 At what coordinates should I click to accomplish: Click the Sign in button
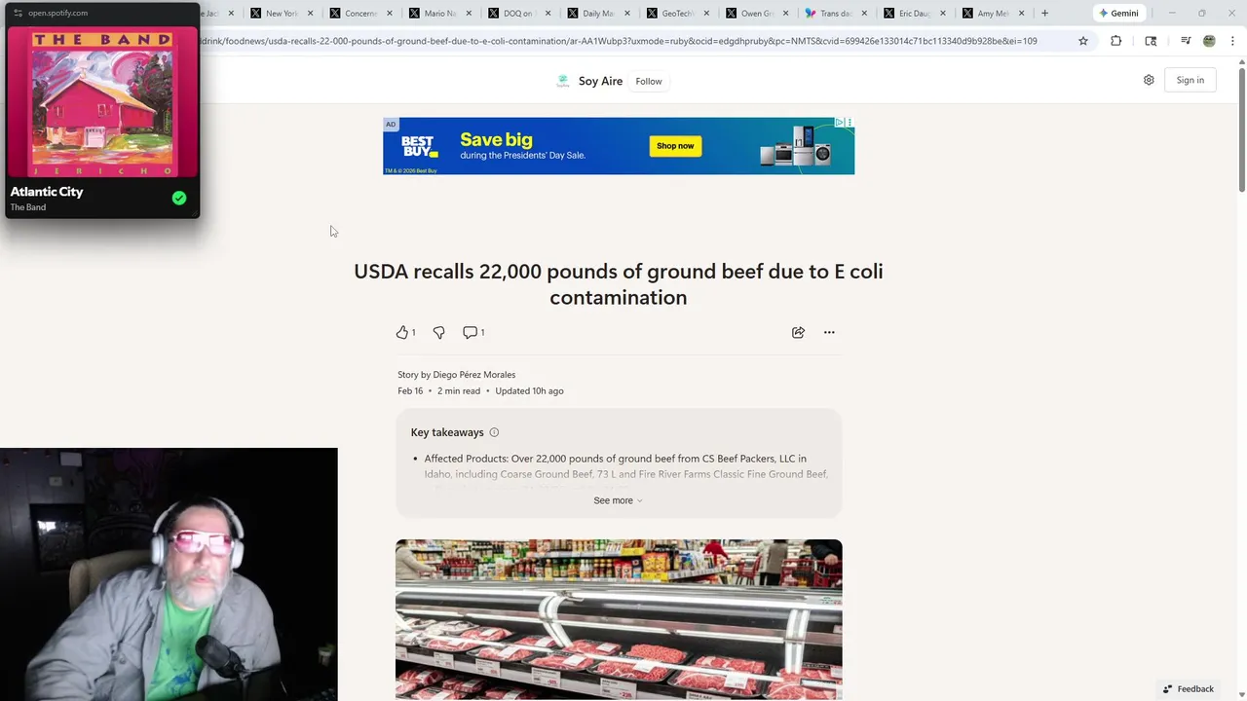click(1190, 80)
